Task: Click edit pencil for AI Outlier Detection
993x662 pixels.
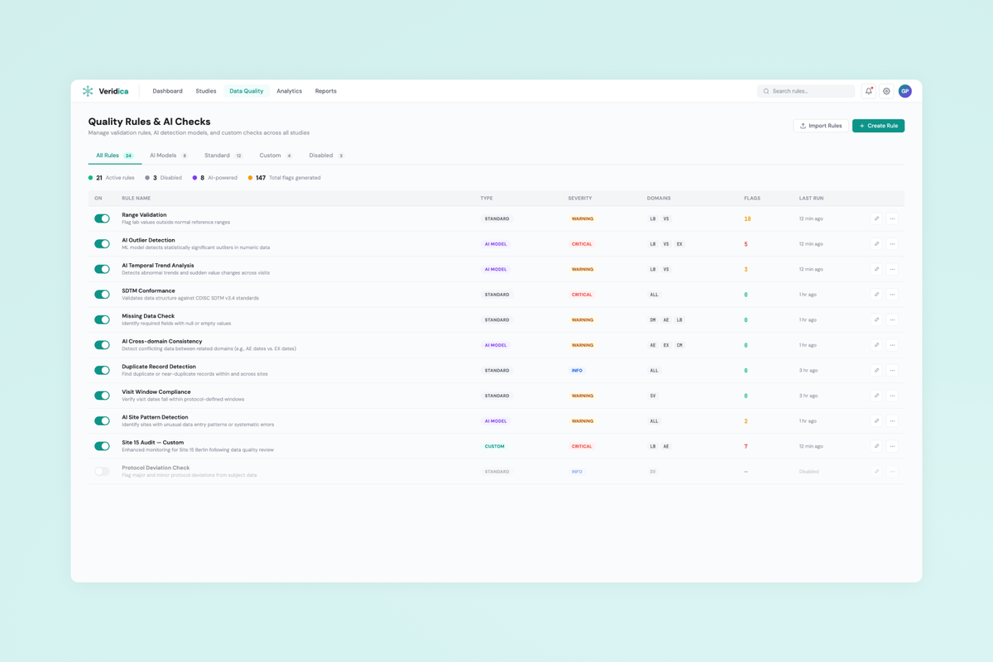Action: 876,244
